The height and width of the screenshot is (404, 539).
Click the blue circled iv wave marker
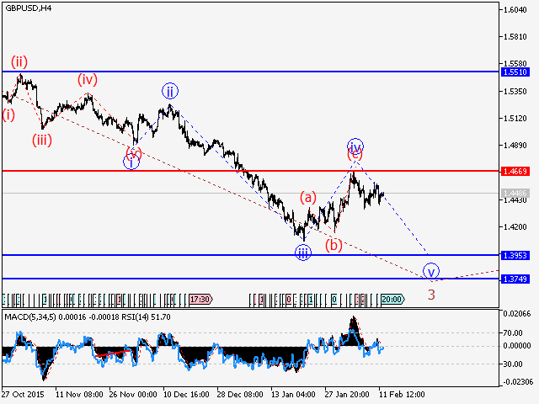pos(355,146)
